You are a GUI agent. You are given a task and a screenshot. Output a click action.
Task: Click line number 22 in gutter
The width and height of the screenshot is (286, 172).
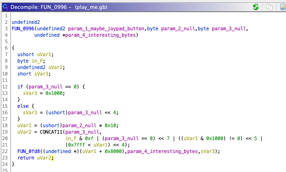(x=5, y=151)
